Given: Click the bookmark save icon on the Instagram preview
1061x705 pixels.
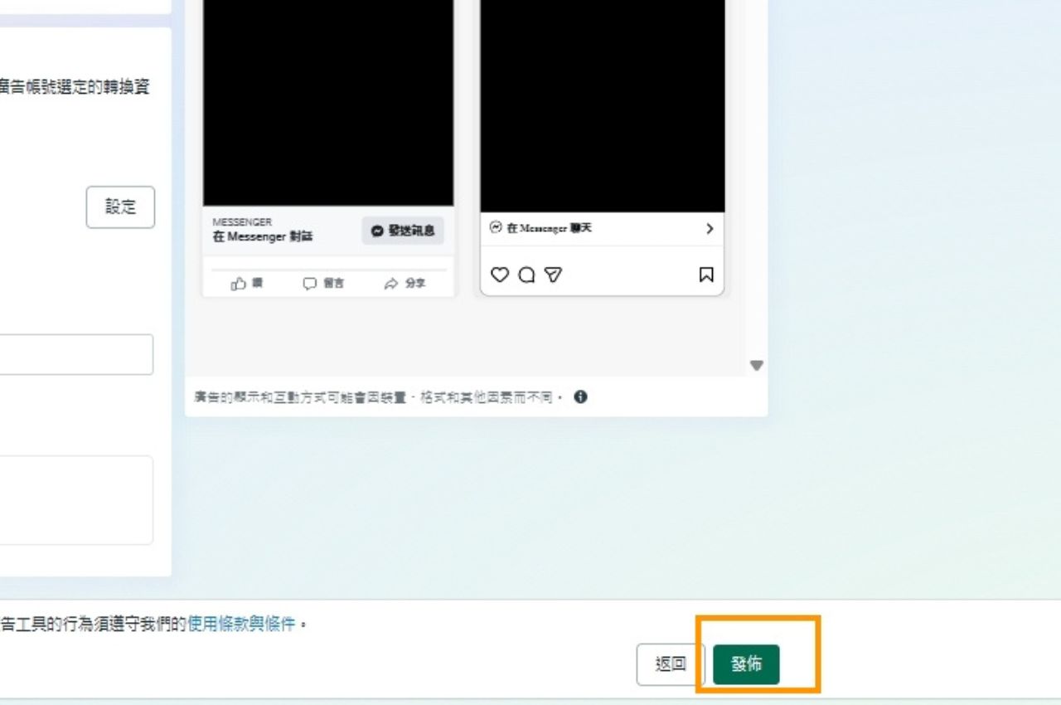Looking at the screenshot, I should [705, 275].
